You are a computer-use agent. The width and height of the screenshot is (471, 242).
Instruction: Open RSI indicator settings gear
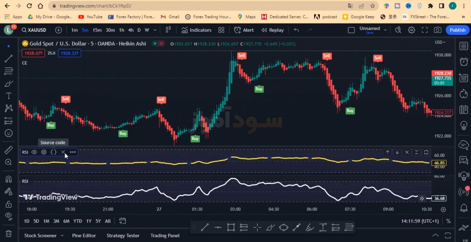[44, 152]
